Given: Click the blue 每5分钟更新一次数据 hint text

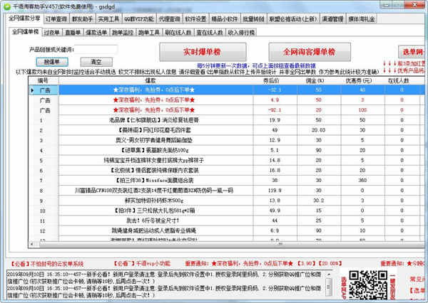Looking at the screenshot, I should (256, 65).
